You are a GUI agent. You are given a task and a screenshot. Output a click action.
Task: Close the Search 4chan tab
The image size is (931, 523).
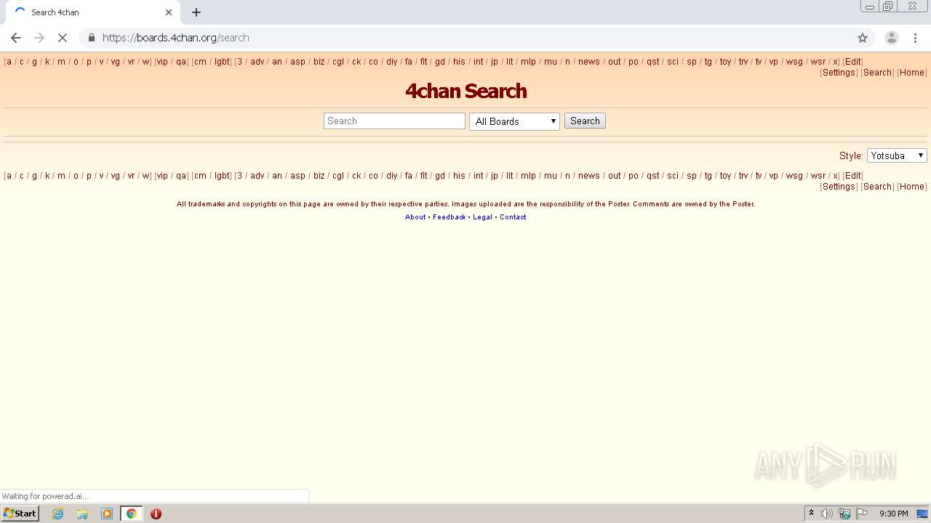point(169,12)
